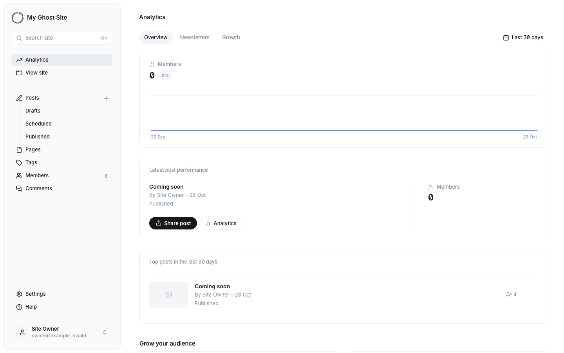Open the Published posts list

(38, 137)
